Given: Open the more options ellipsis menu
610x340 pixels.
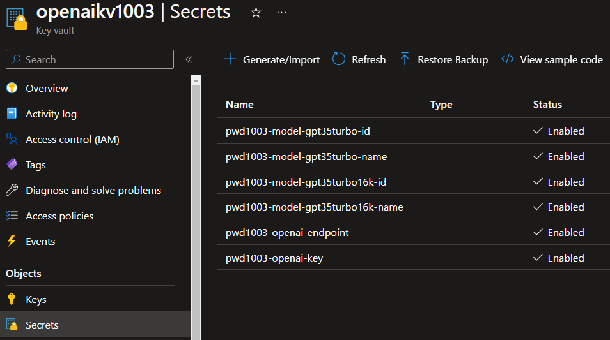Looking at the screenshot, I should coord(281,13).
